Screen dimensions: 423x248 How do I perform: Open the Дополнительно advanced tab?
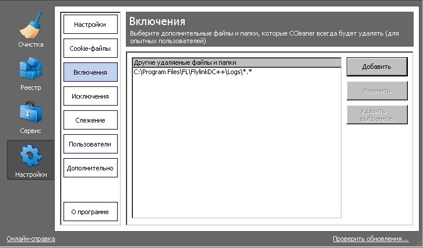(90, 168)
